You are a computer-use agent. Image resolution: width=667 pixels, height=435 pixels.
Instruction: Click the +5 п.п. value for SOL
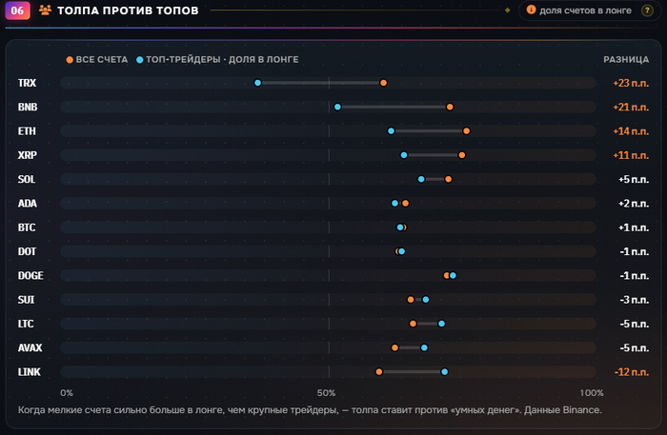pyautogui.click(x=634, y=180)
